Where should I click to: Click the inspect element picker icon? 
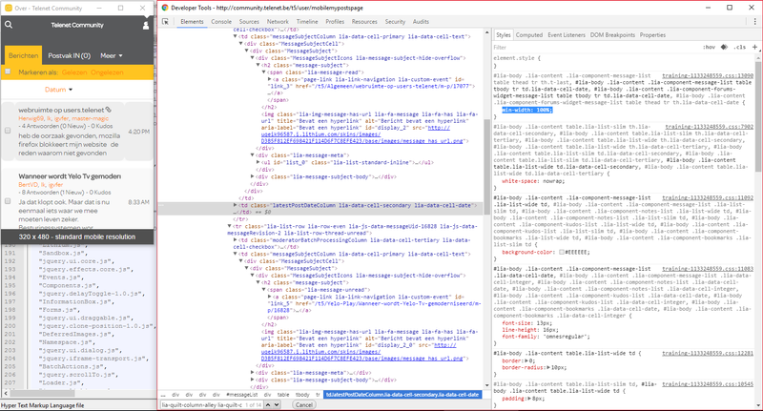(165, 21)
